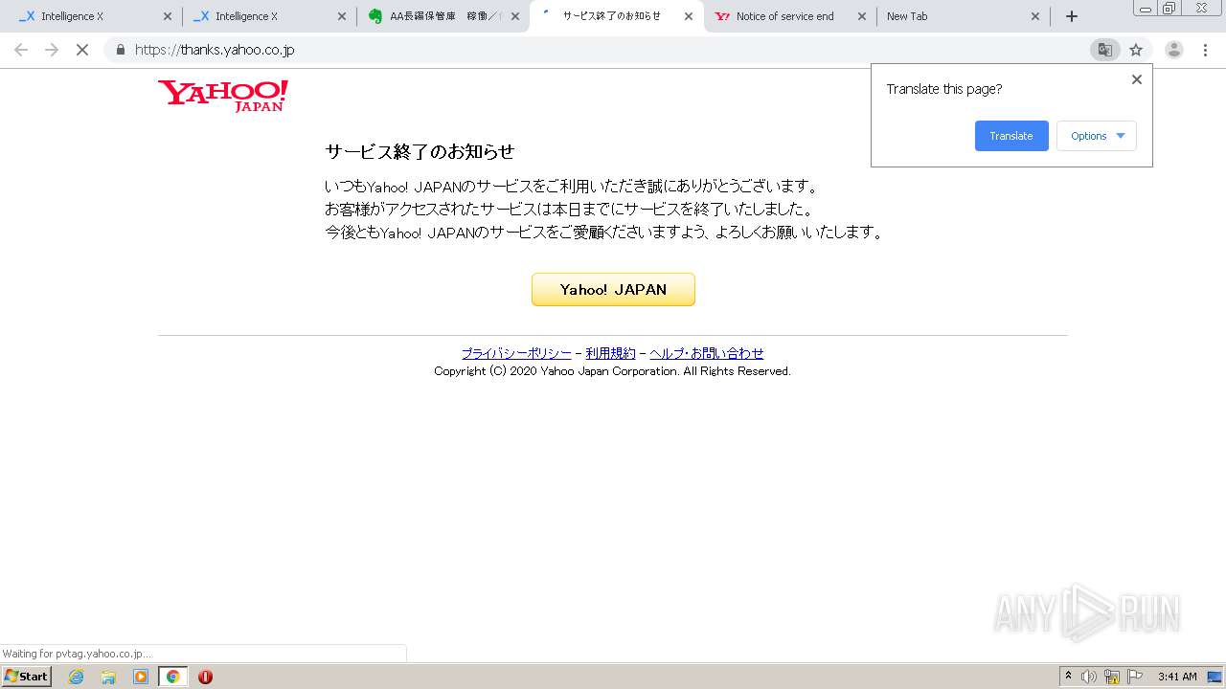Screen dimensions: 1226x689
Task: Click the yellow Yahoo! JAPAN button
Action: [613, 289]
